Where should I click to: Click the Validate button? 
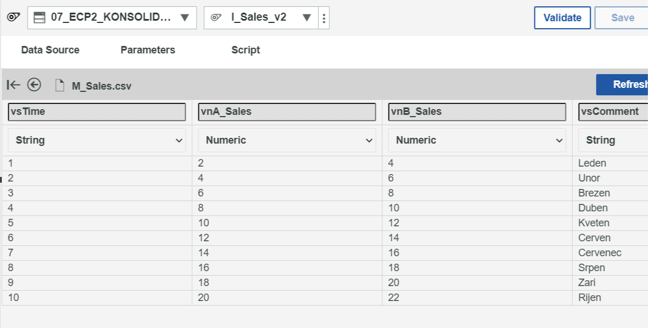562,18
